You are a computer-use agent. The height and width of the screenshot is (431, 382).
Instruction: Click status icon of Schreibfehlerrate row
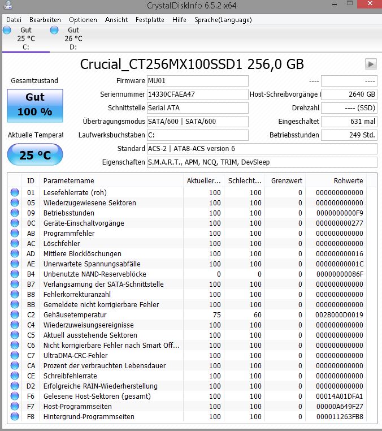click(15, 376)
